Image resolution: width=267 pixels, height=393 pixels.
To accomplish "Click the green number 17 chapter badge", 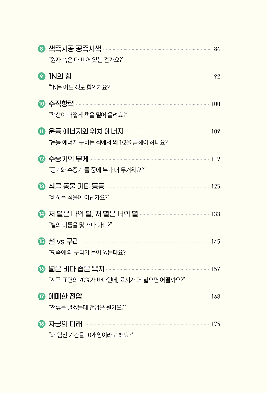I will [42, 296].
